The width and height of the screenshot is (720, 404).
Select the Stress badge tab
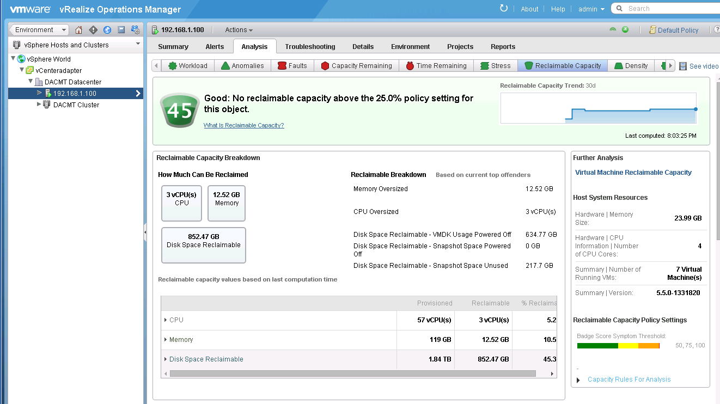pos(495,65)
